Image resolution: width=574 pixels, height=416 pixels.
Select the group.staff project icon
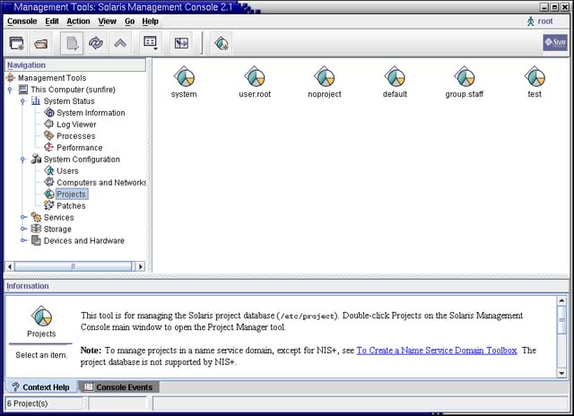coord(464,76)
